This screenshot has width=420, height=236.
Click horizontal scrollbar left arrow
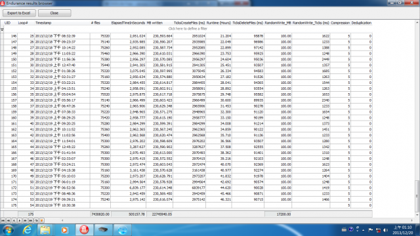click(x=62, y=220)
